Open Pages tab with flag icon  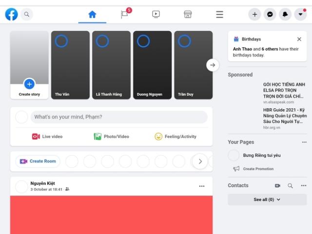pyautogui.click(x=125, y=14)
